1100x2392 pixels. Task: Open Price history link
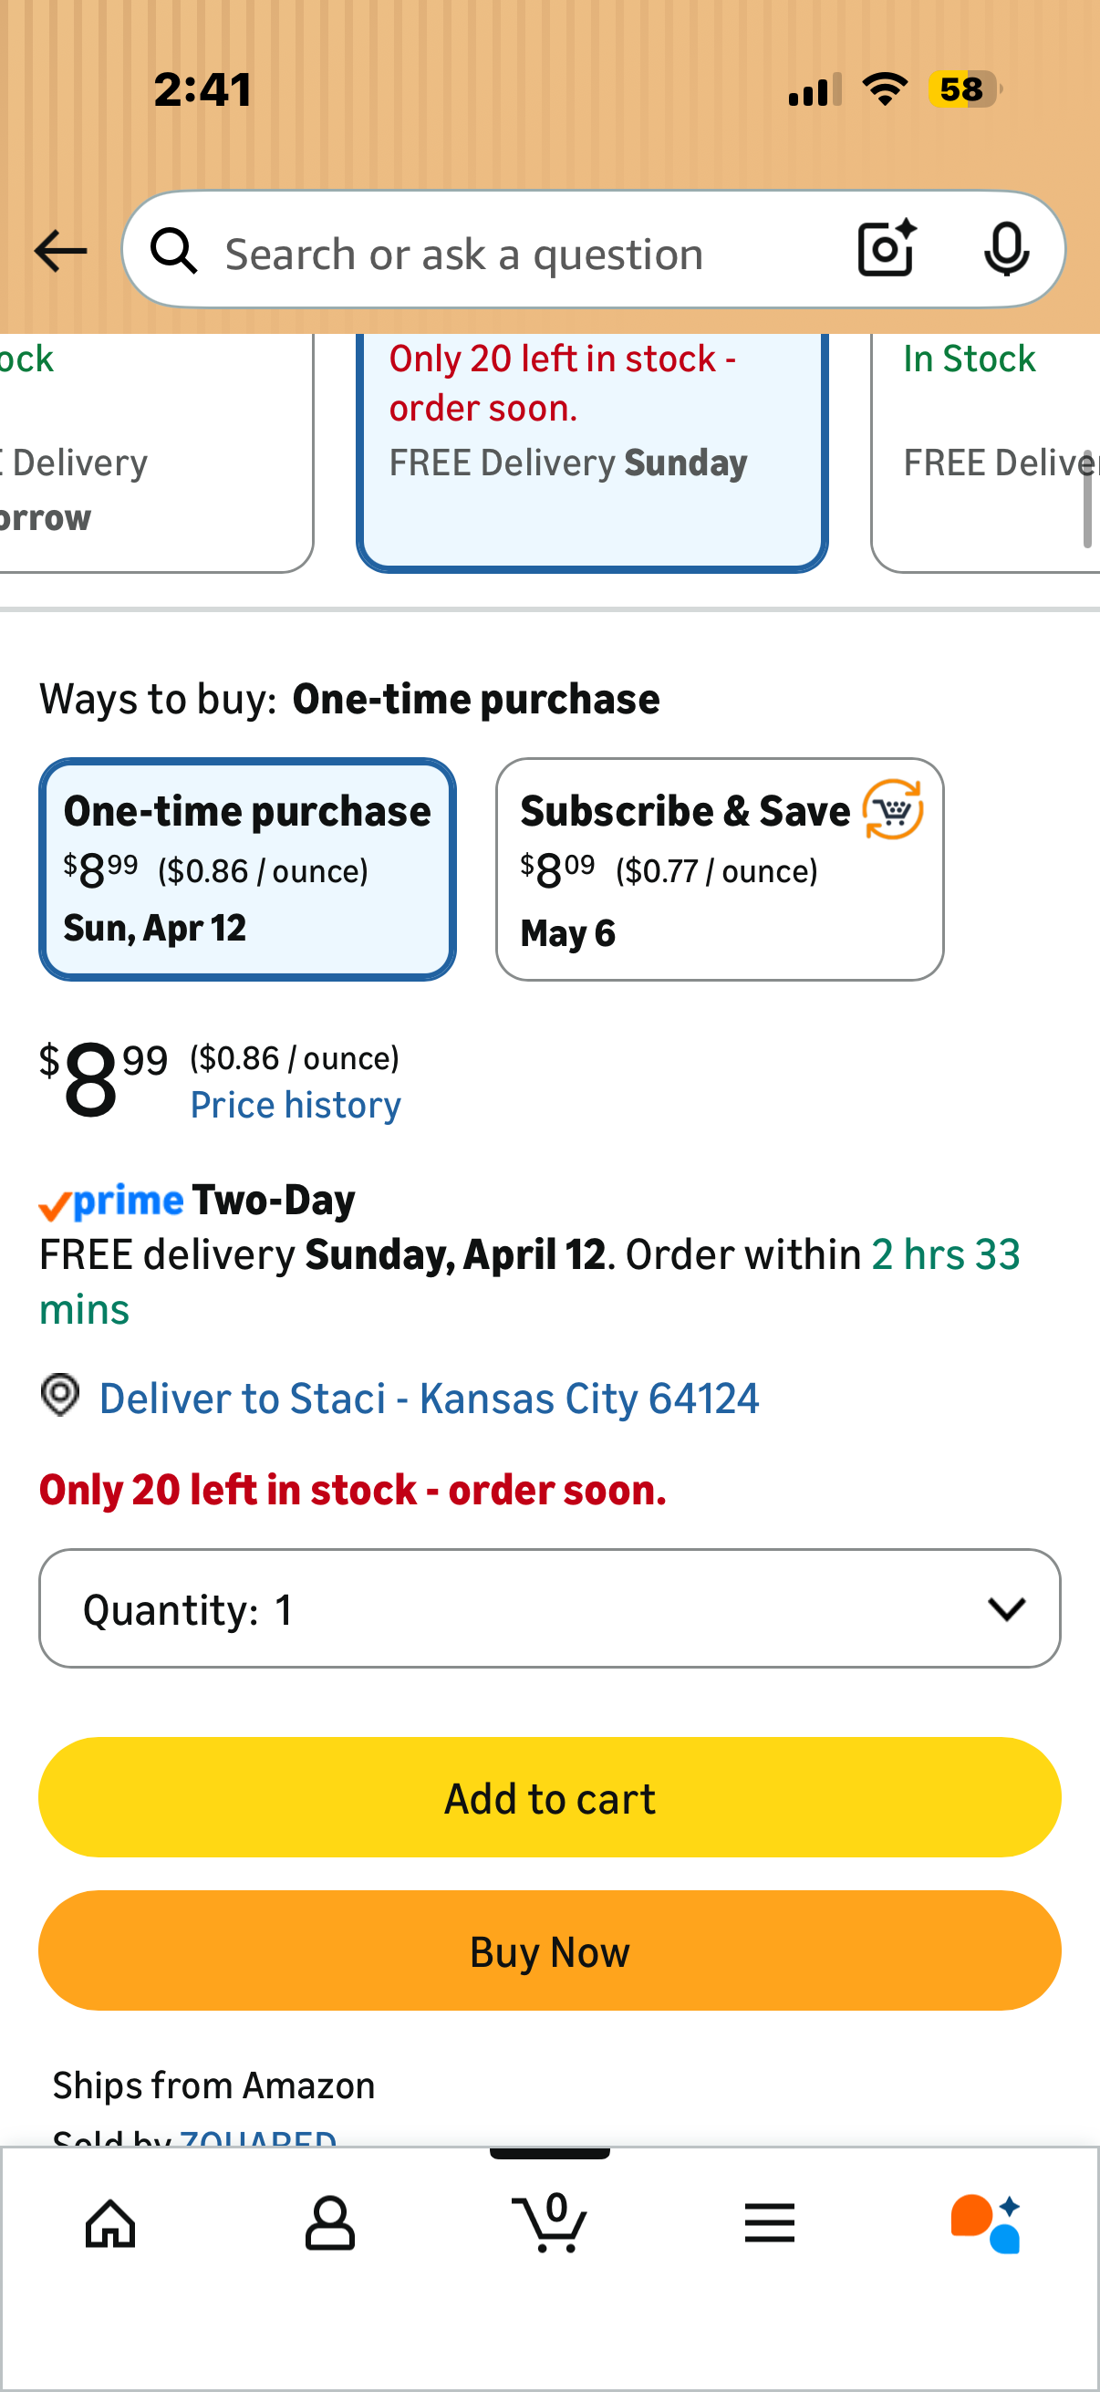click(296, 1105)
